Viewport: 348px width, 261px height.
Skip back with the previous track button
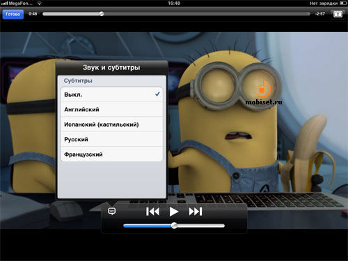pyautogui.click(x=152, y=212)
